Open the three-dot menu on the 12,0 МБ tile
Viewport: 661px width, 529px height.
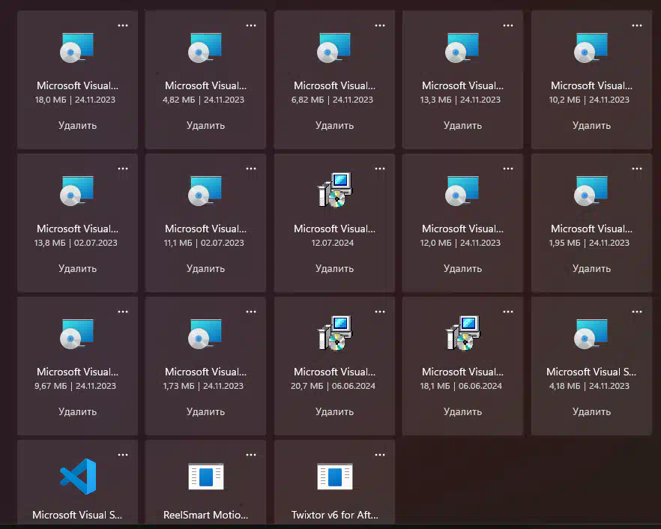(x=508, y=169)
